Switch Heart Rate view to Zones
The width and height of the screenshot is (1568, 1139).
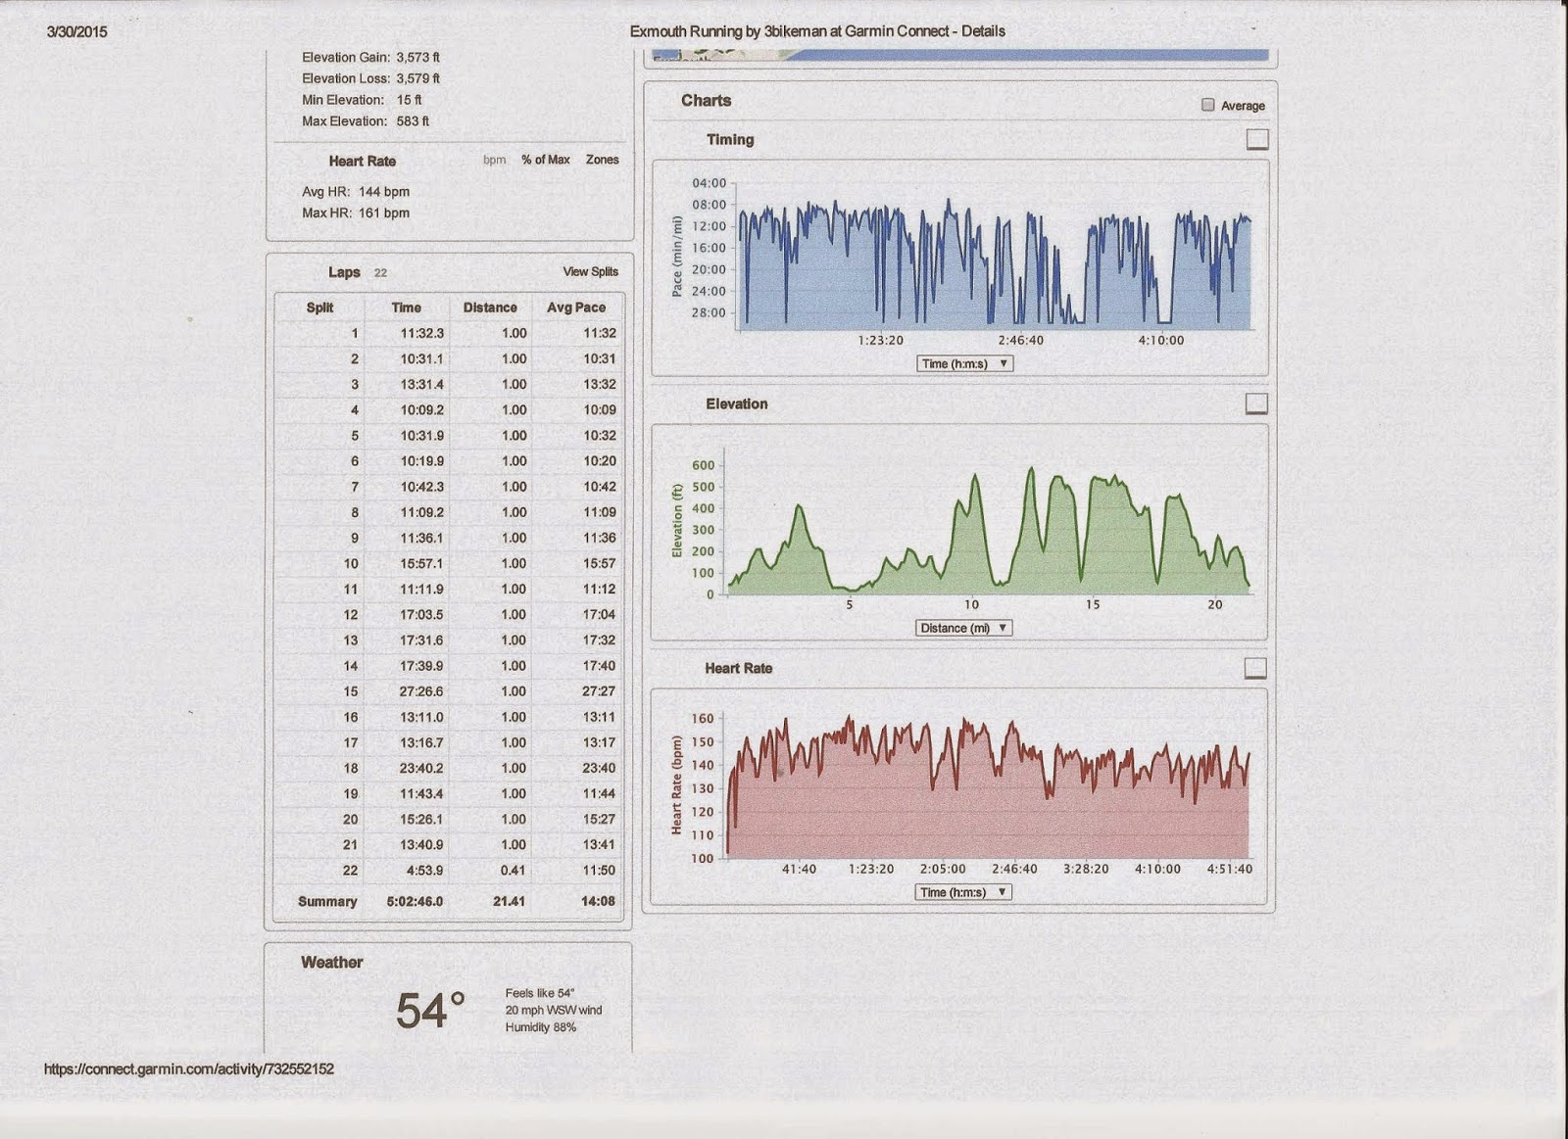coord(603,160)
